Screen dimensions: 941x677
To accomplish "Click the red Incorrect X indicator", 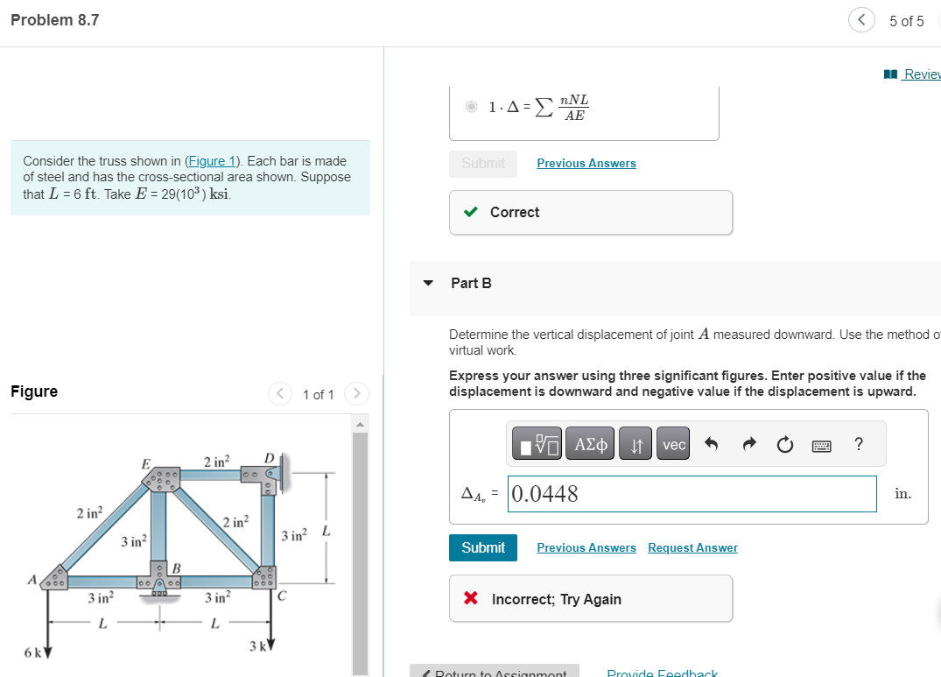I will coord(470,598).
